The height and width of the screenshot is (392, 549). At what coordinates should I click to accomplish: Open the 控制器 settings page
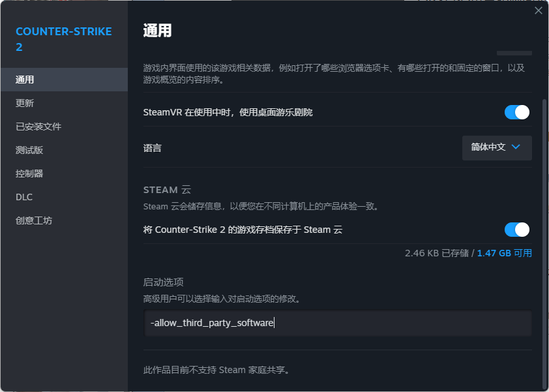coord(64,173)
